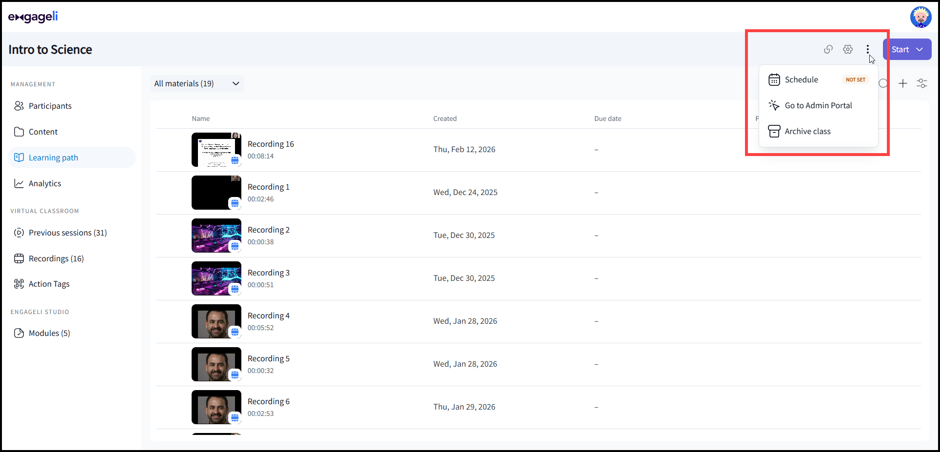
Task: Open Recording 16 link
Action: click(x=271, y=144)
